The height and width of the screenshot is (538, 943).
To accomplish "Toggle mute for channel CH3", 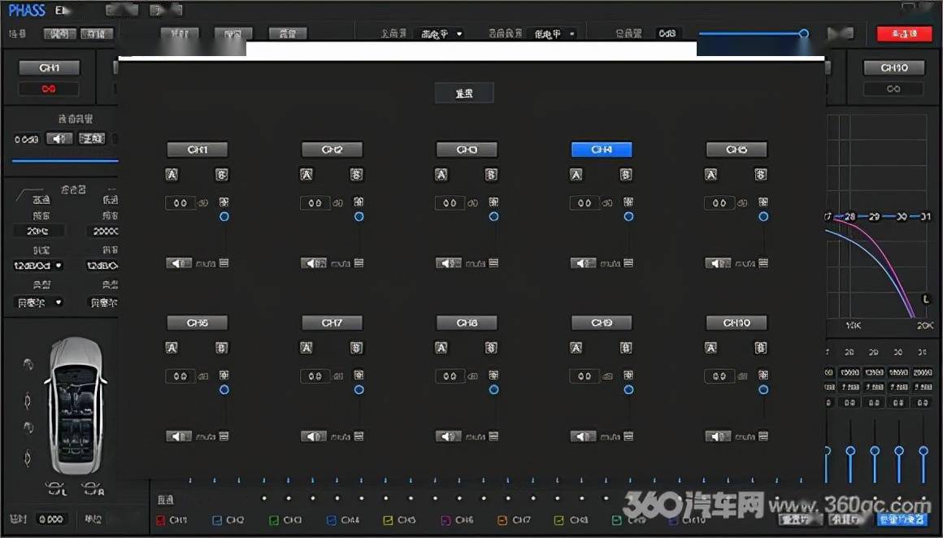I will click(x=448, y=262).
